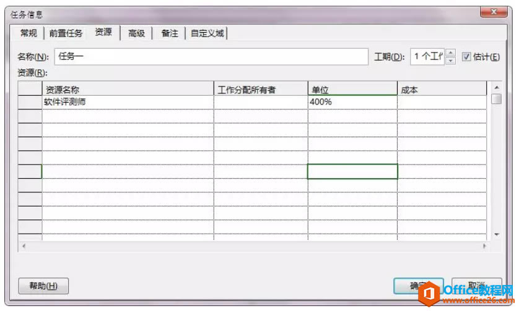The height and width of the screenshot is (311, 519).
Task: Click the 资源名称 column header
Action: click(x=128, y=89)
